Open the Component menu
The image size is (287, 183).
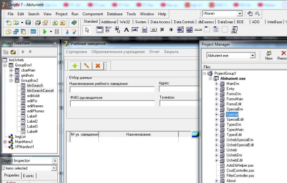pyautogui.click(x=93, y=14)
